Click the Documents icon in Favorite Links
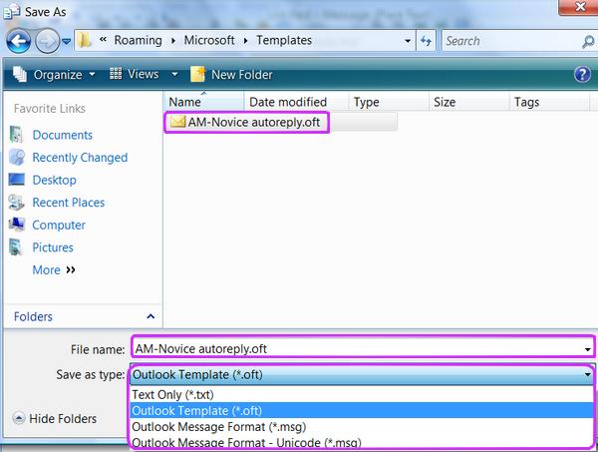This screenshot has height=452, width=598. [x=16, y=135]
